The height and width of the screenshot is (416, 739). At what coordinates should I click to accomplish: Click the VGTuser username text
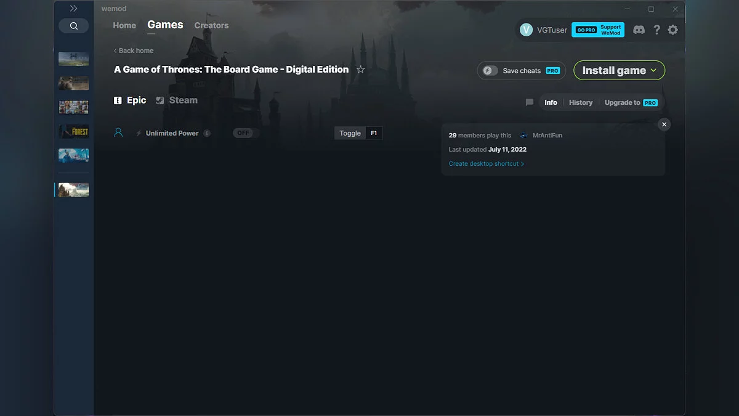click(552, 30)
